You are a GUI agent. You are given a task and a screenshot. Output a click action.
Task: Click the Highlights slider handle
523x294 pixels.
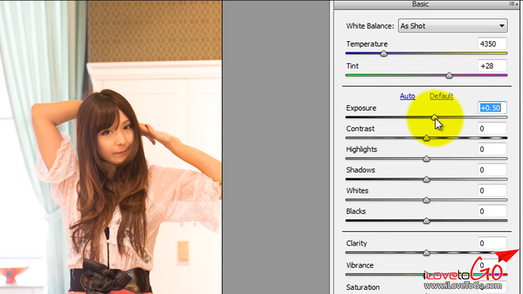[x=426, y=159]
